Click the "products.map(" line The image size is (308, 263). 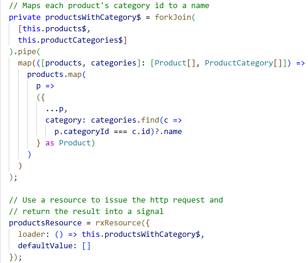[x=57, y=75]
